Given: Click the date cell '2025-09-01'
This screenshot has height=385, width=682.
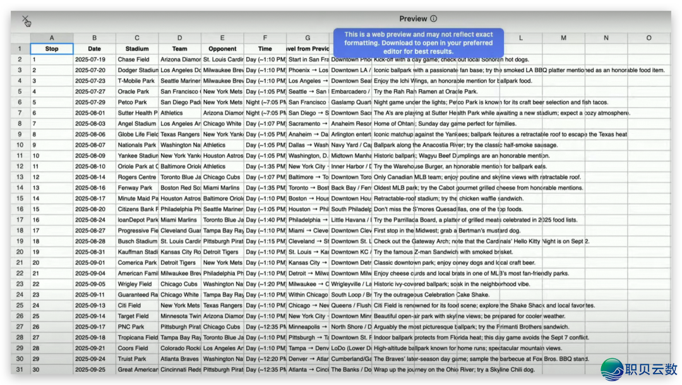Looking at the screenshot, I should tap(94, 262).
